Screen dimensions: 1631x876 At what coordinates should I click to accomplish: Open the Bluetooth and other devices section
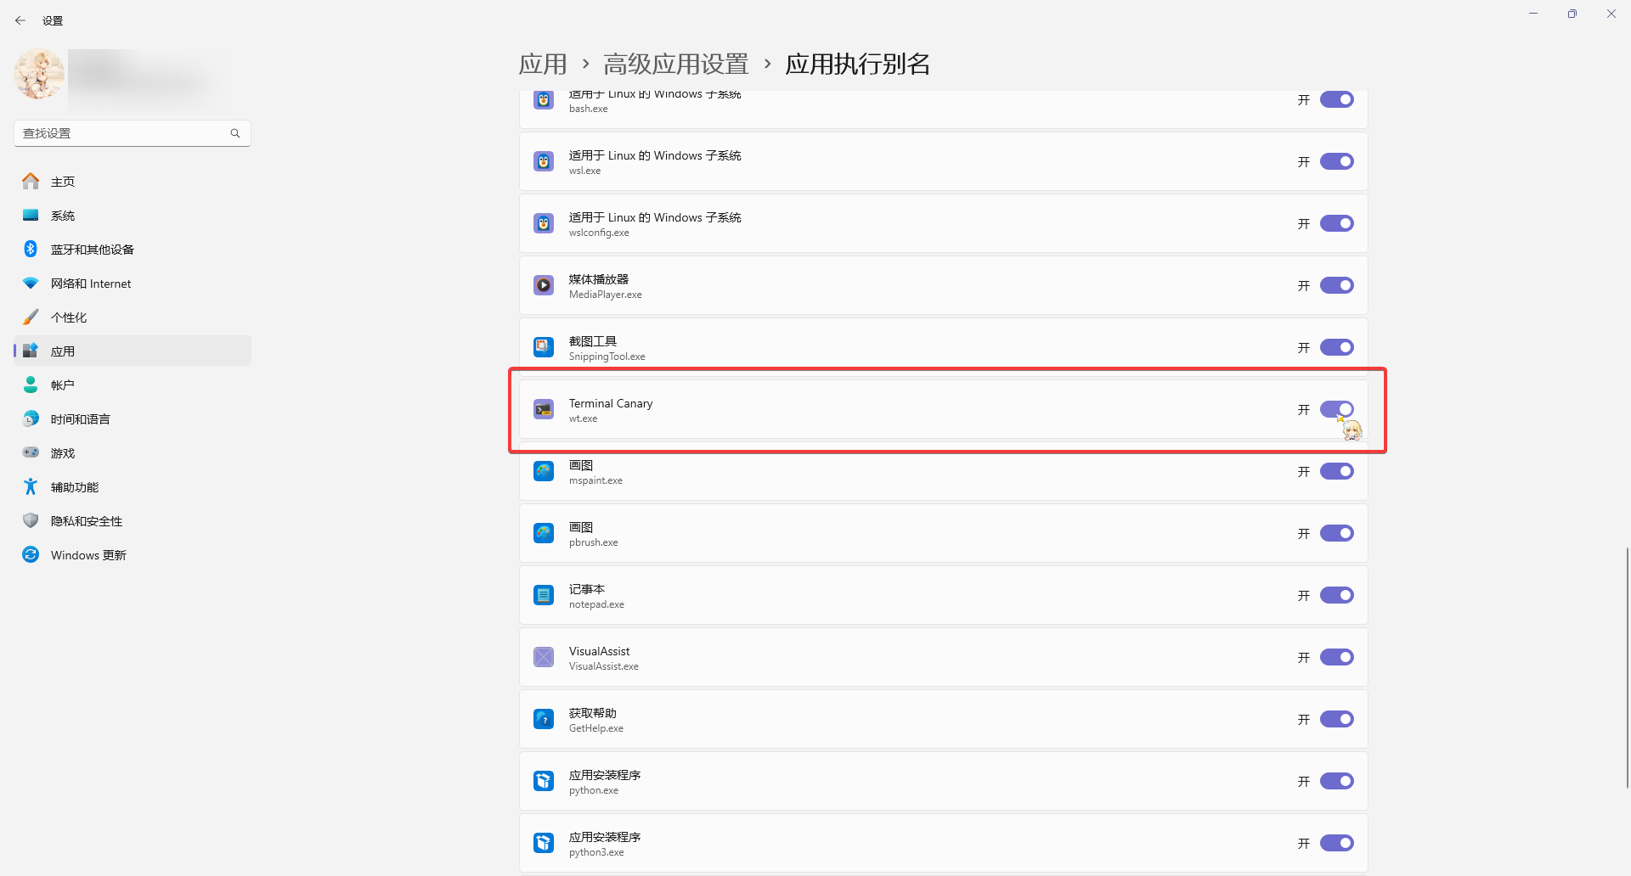coord(92,250)
